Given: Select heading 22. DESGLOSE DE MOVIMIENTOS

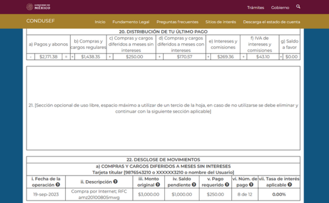Looking at the screenshot, I should coord(163,159).
